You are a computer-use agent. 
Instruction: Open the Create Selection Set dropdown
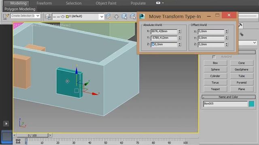(x=38, y=16)
